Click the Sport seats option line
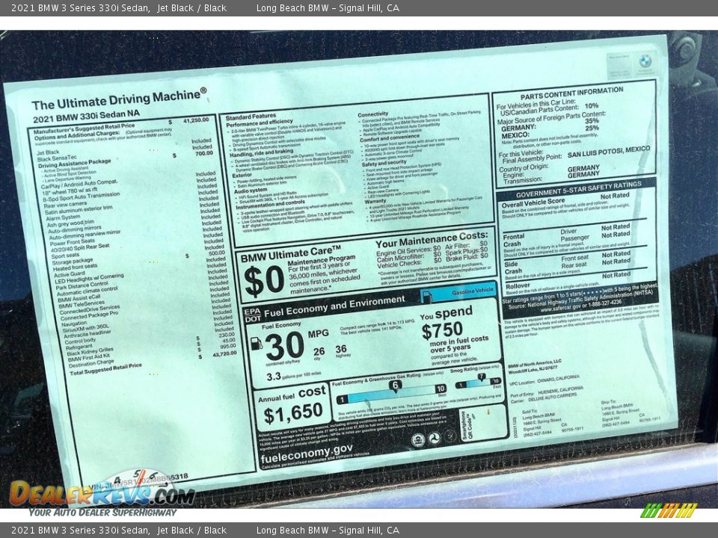The width and height of the screenshot is (718, 538). 65,256
